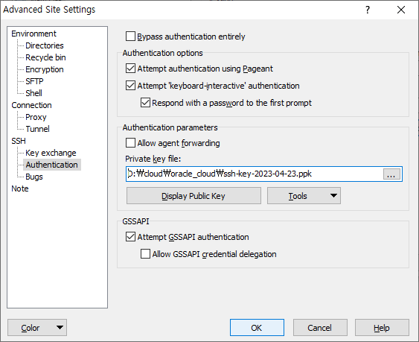Open Help for this dialog

coord(382,328)
